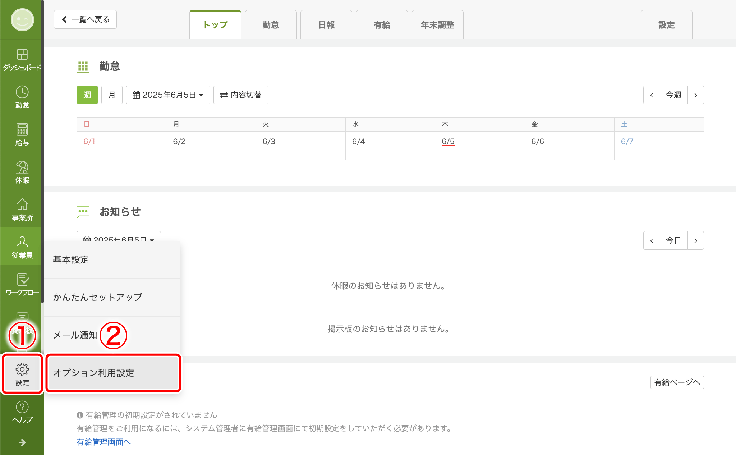736x455 pixels.
Task: Switch to the 日報 tab
Action: 326,25
